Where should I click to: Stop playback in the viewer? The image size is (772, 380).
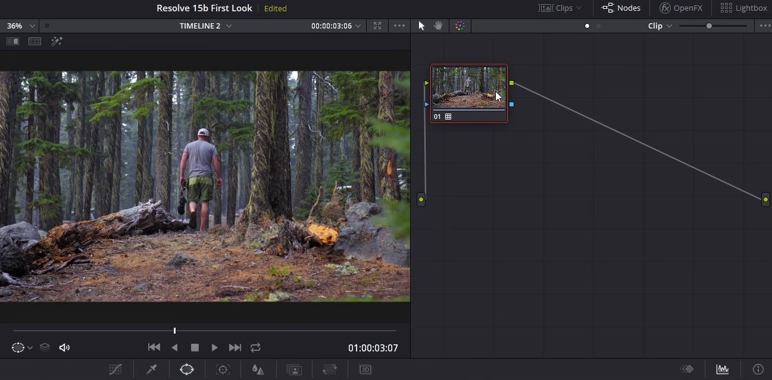click(195, 347)
